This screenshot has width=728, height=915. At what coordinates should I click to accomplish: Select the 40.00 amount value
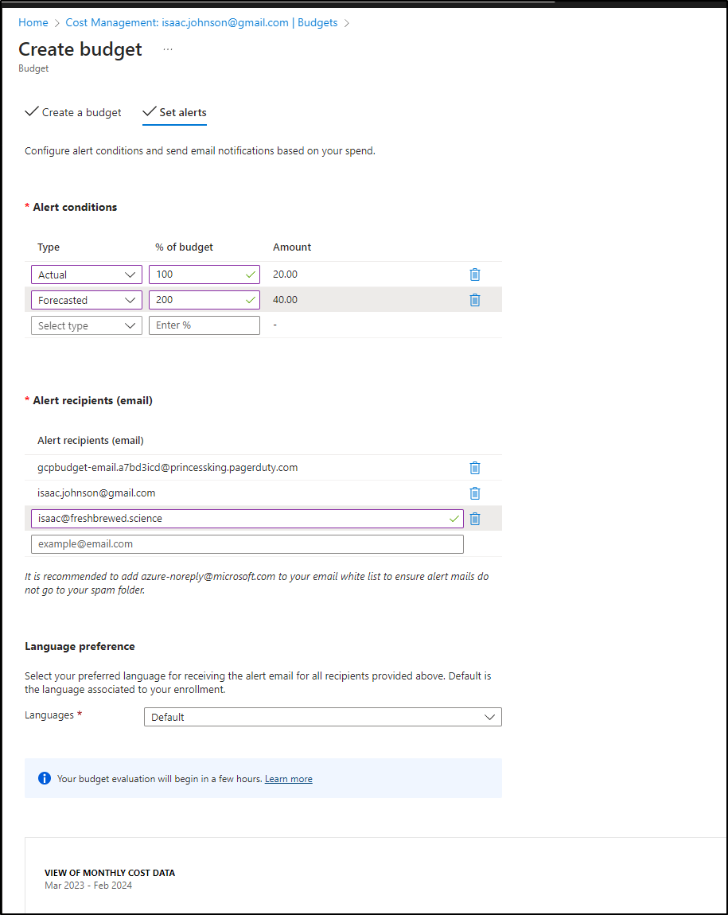click(x=286, y=300)
